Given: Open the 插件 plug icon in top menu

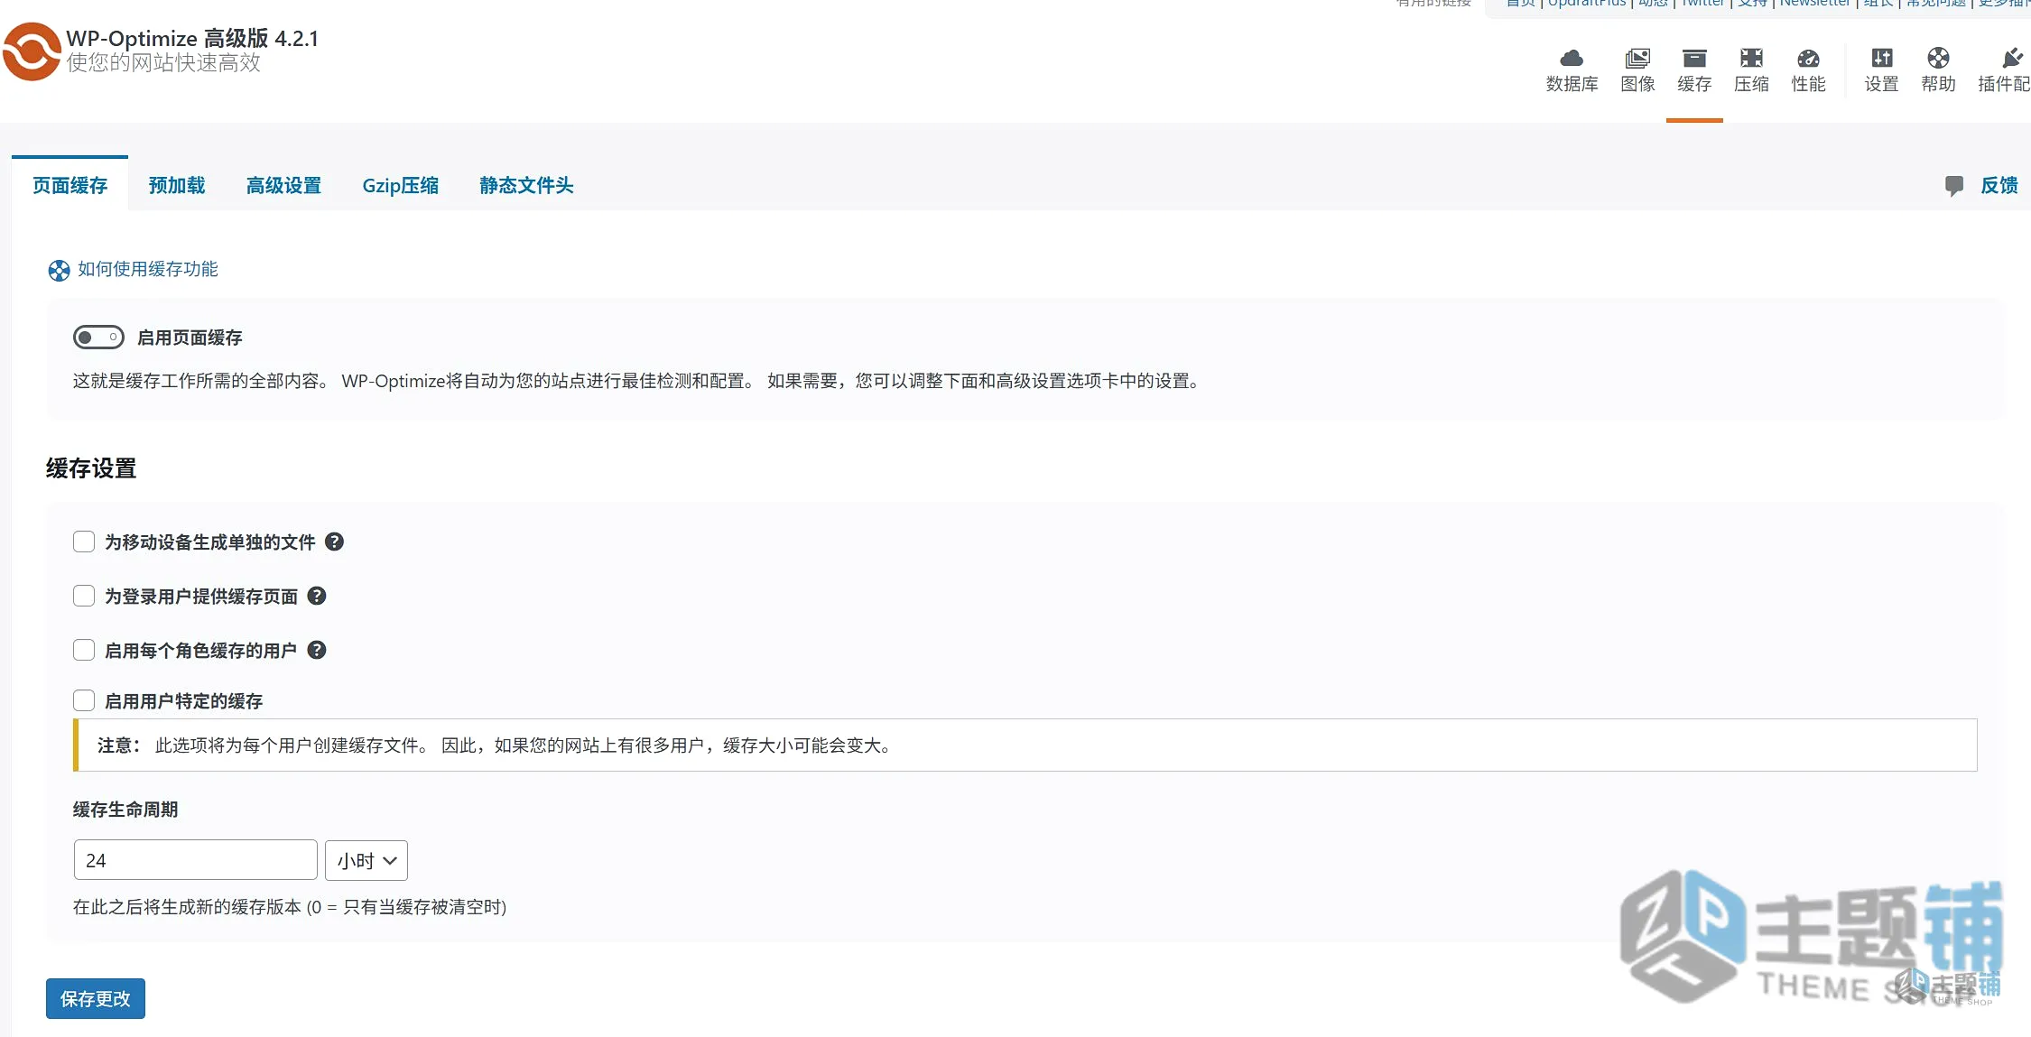Looking at the screenshot, I should pos(2011,59).
